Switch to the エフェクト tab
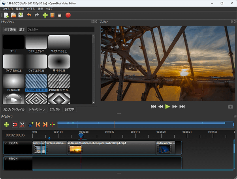This screenshot has height=179, width=237. click(x=55, y=109)
